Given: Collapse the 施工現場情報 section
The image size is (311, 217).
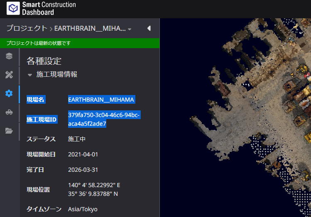Looking at the screenshot, I should click(x=30, y=75).
